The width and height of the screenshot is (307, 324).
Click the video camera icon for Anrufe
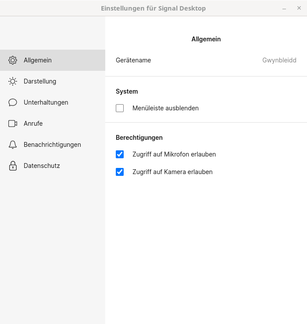click(x=13, y=124)
